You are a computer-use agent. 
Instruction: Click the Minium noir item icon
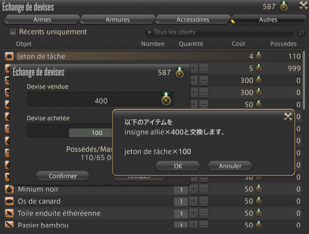pos(9,189)
